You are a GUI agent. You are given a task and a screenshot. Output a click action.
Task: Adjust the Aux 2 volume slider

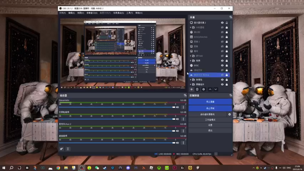point(117,131)
